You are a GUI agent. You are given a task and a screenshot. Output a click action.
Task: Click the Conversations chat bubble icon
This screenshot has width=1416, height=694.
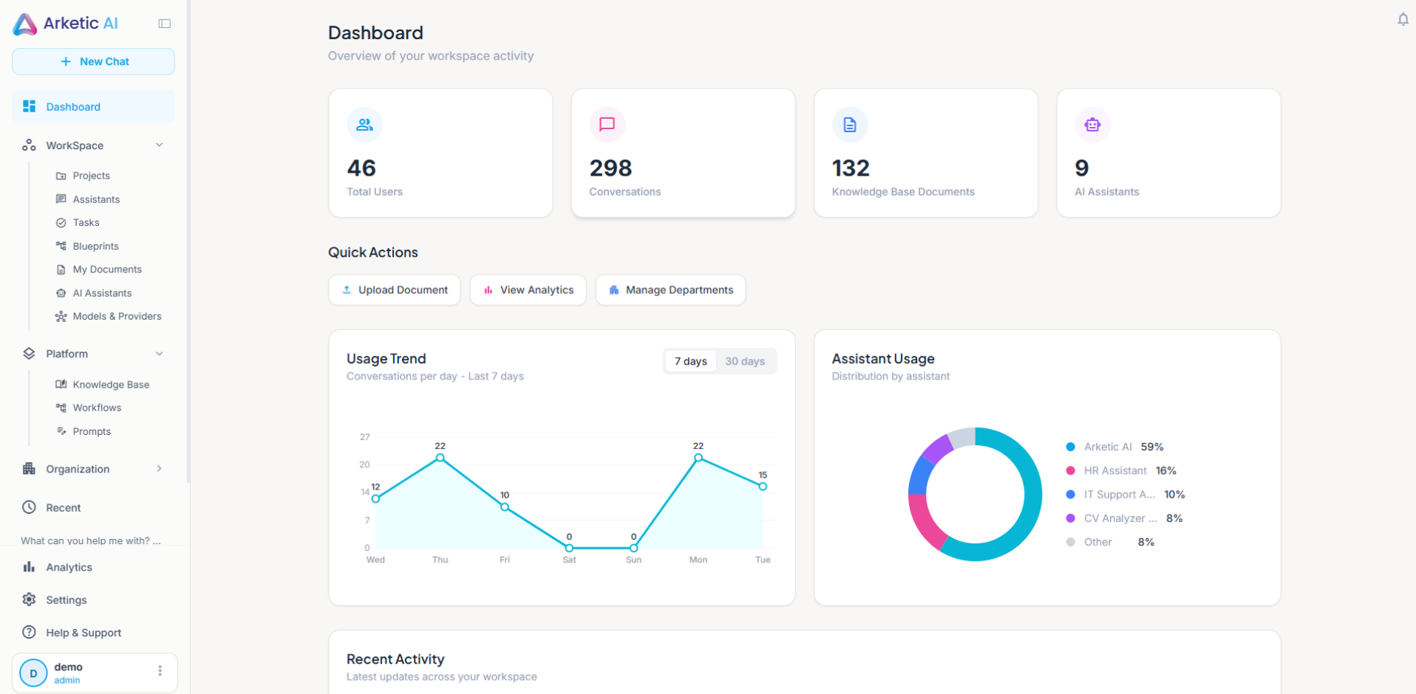coord(607,125)
